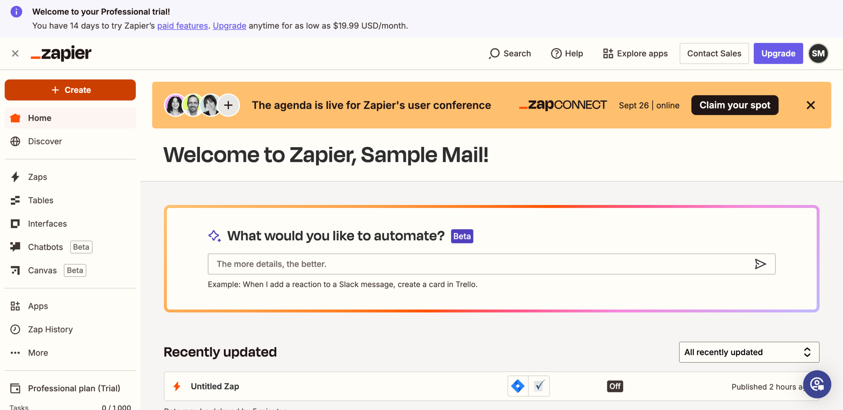This screenshot has width=843, height=410.
Task: Expand the More sidebar item
Action: (38, 353)
